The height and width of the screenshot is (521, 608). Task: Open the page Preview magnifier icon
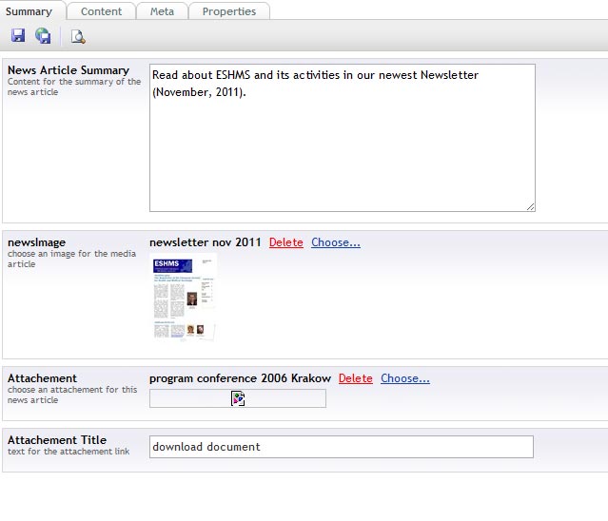point(78,36)
